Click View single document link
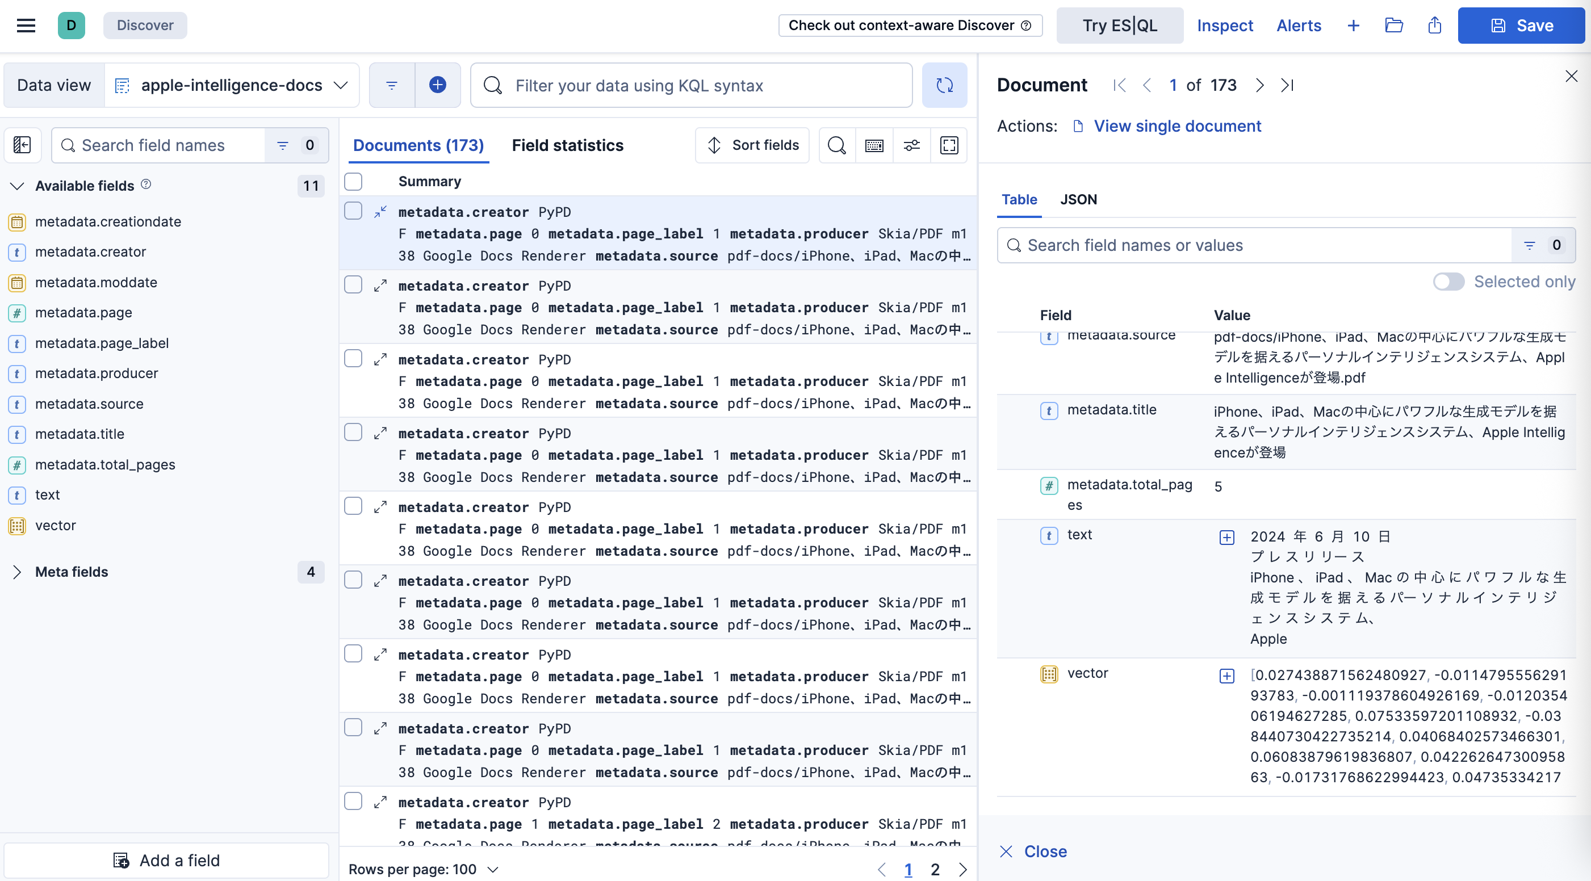1591x881 pixels. 1176,126
